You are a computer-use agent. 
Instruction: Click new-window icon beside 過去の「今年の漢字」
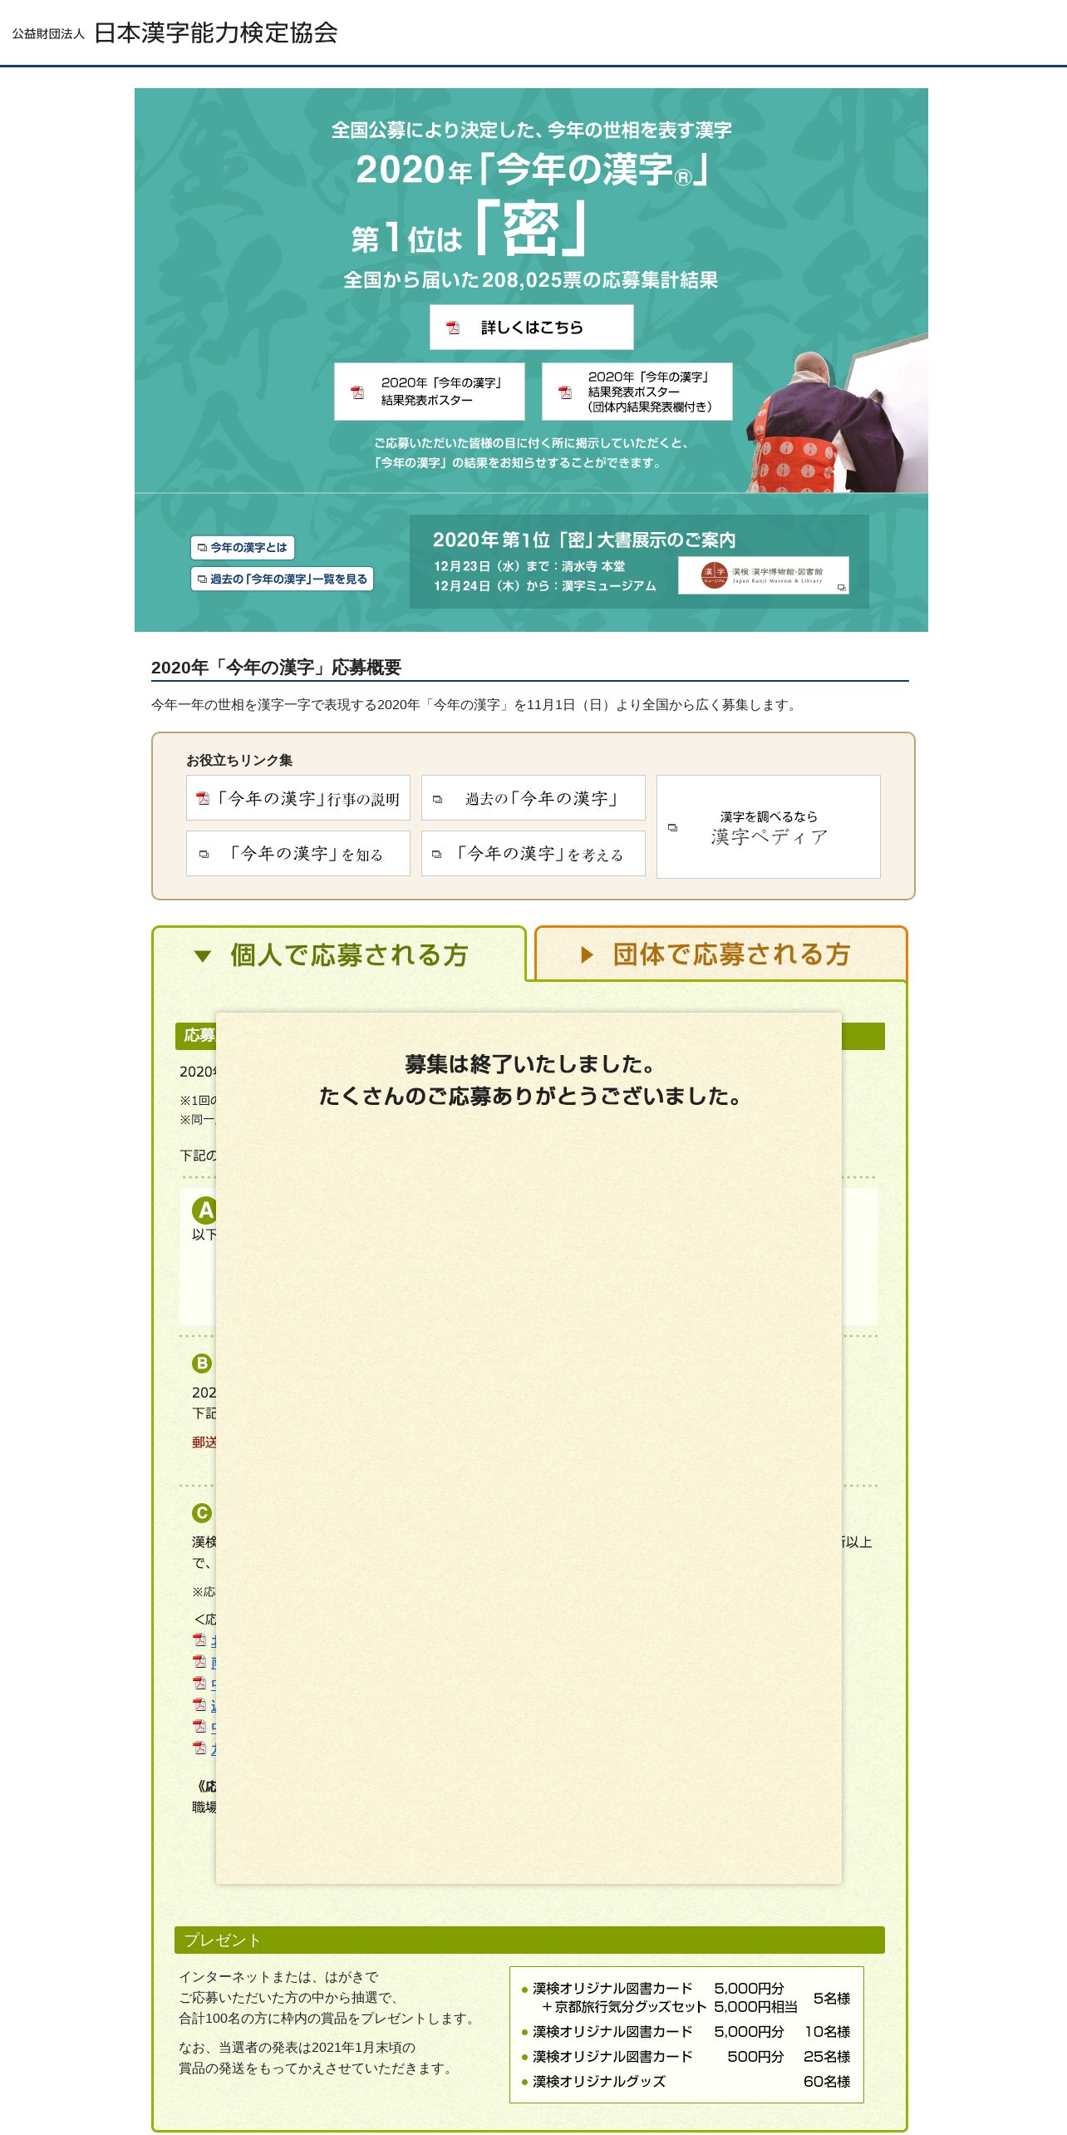click(437, 800)
